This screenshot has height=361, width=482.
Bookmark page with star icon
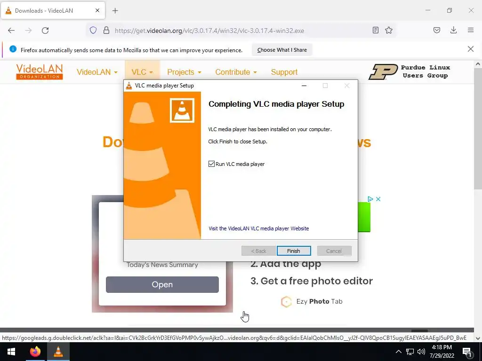pos(389,30)
